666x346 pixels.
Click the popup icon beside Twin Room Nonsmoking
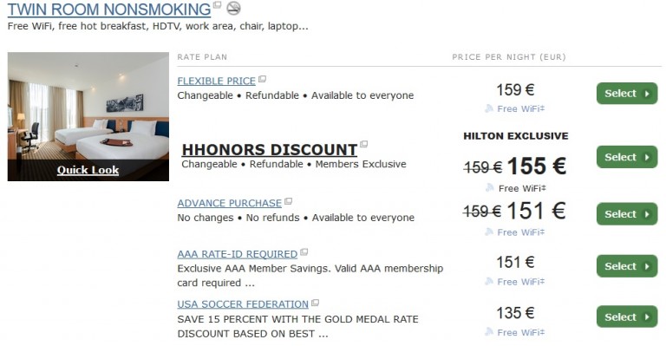(x=217, y=4)
